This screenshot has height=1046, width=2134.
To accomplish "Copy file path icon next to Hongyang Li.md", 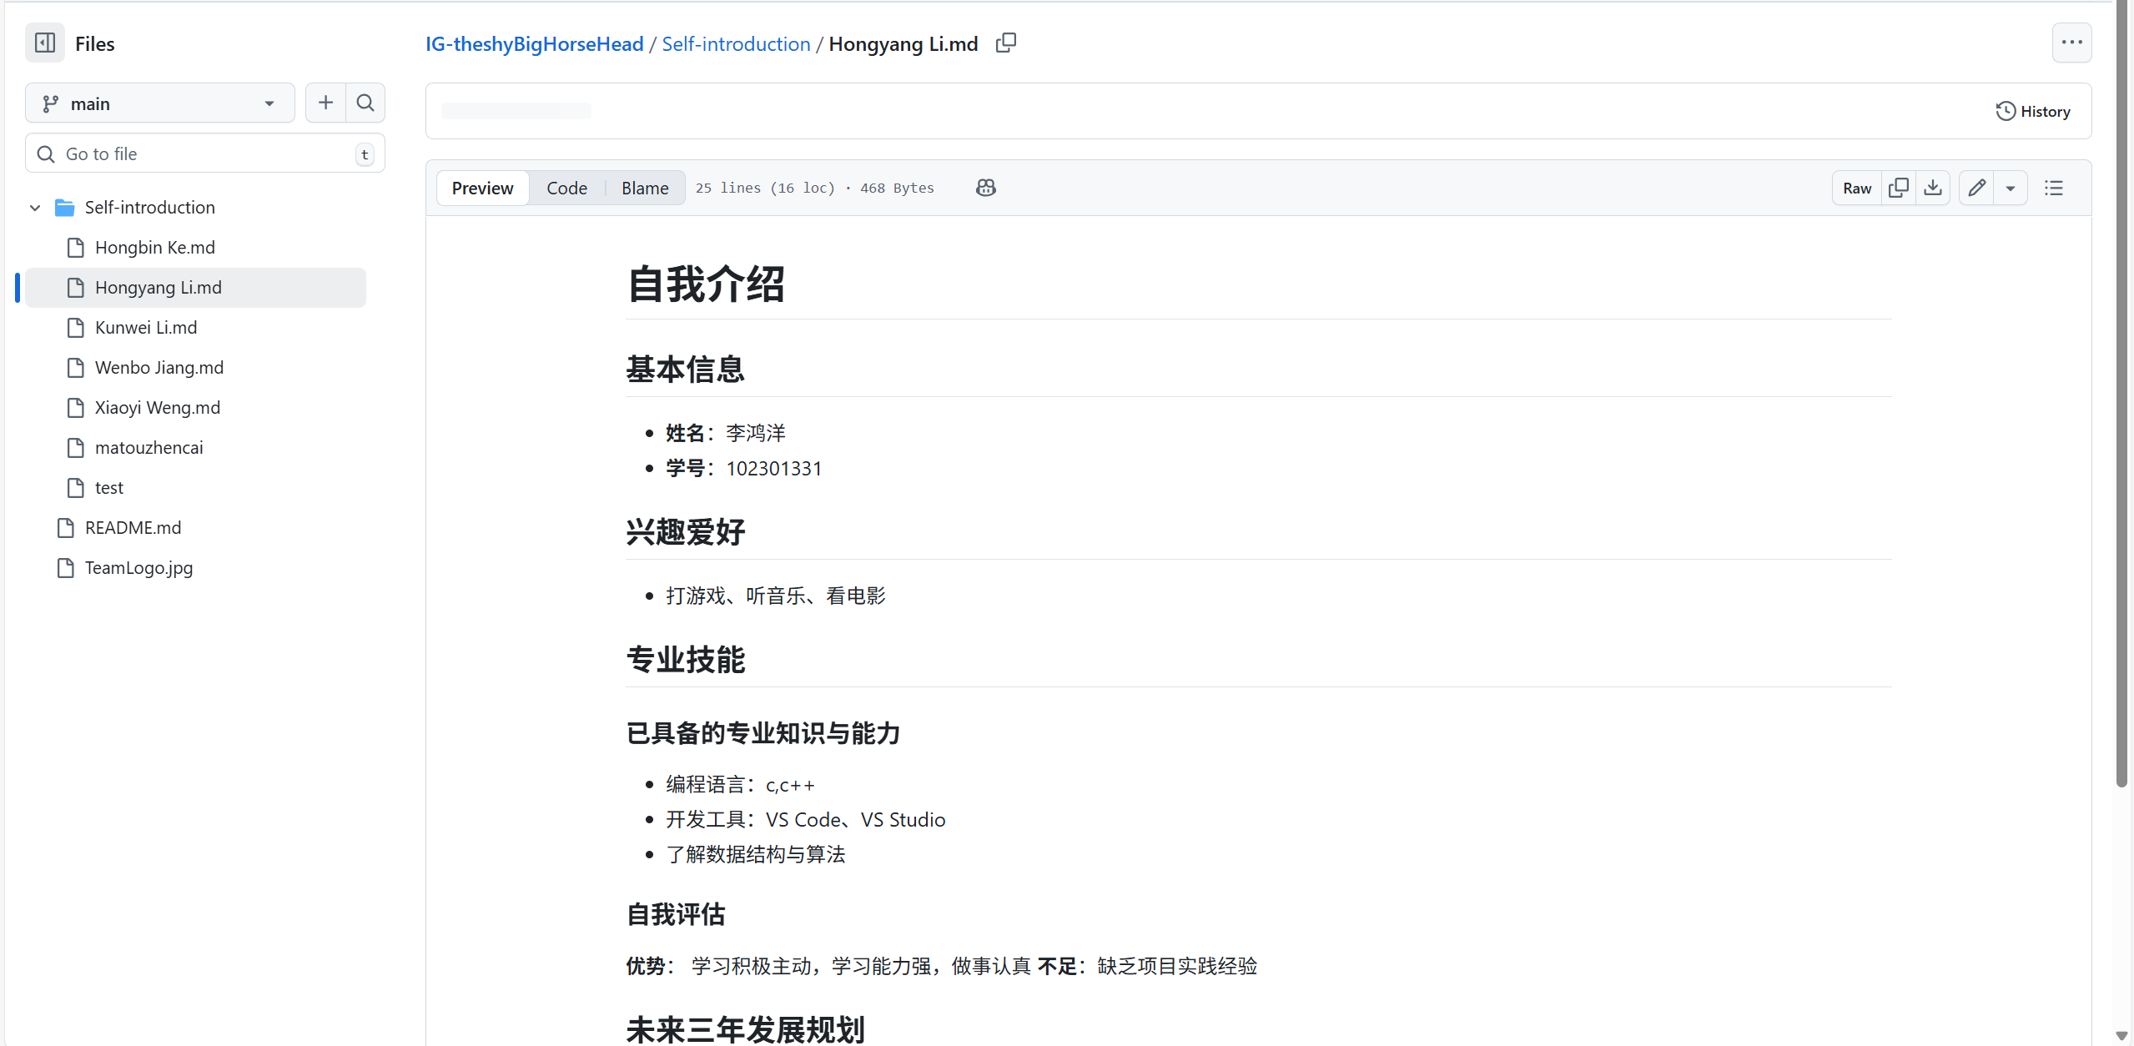I will tap(1006, 43).
